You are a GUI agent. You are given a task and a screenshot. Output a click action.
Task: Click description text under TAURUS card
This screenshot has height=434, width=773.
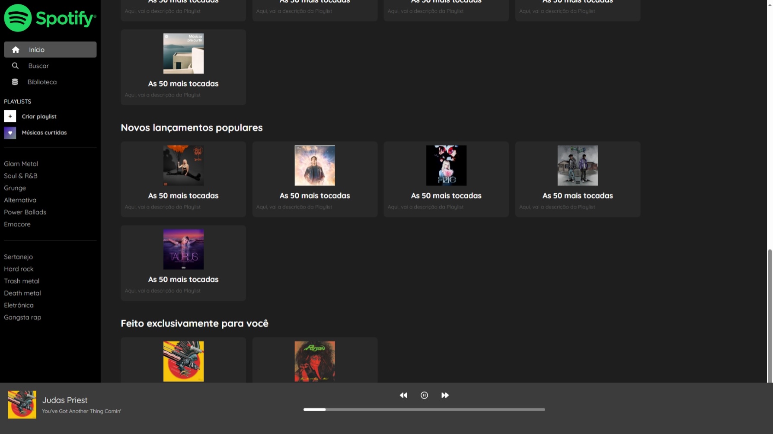(163, 291)
